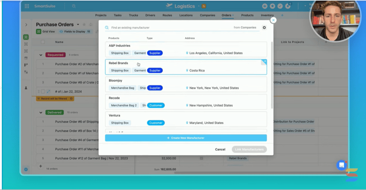Select the Ventura company card
Viewport: 366px width, 190px height.
186,119
